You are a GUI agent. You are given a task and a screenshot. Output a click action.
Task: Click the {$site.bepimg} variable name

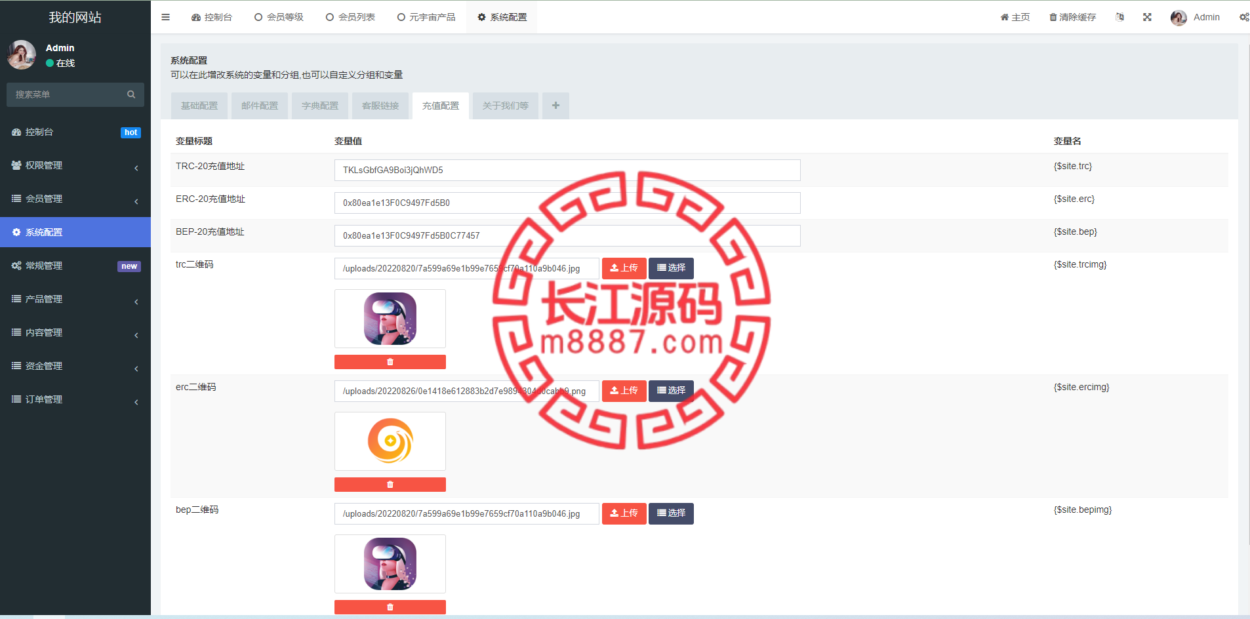pyautogui.click(x=1083, y=509)
